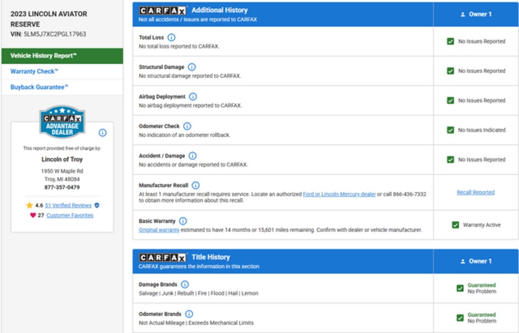Open the Structural Damage info tooltip icon
519x333 pixels.
tap(192, 67)
